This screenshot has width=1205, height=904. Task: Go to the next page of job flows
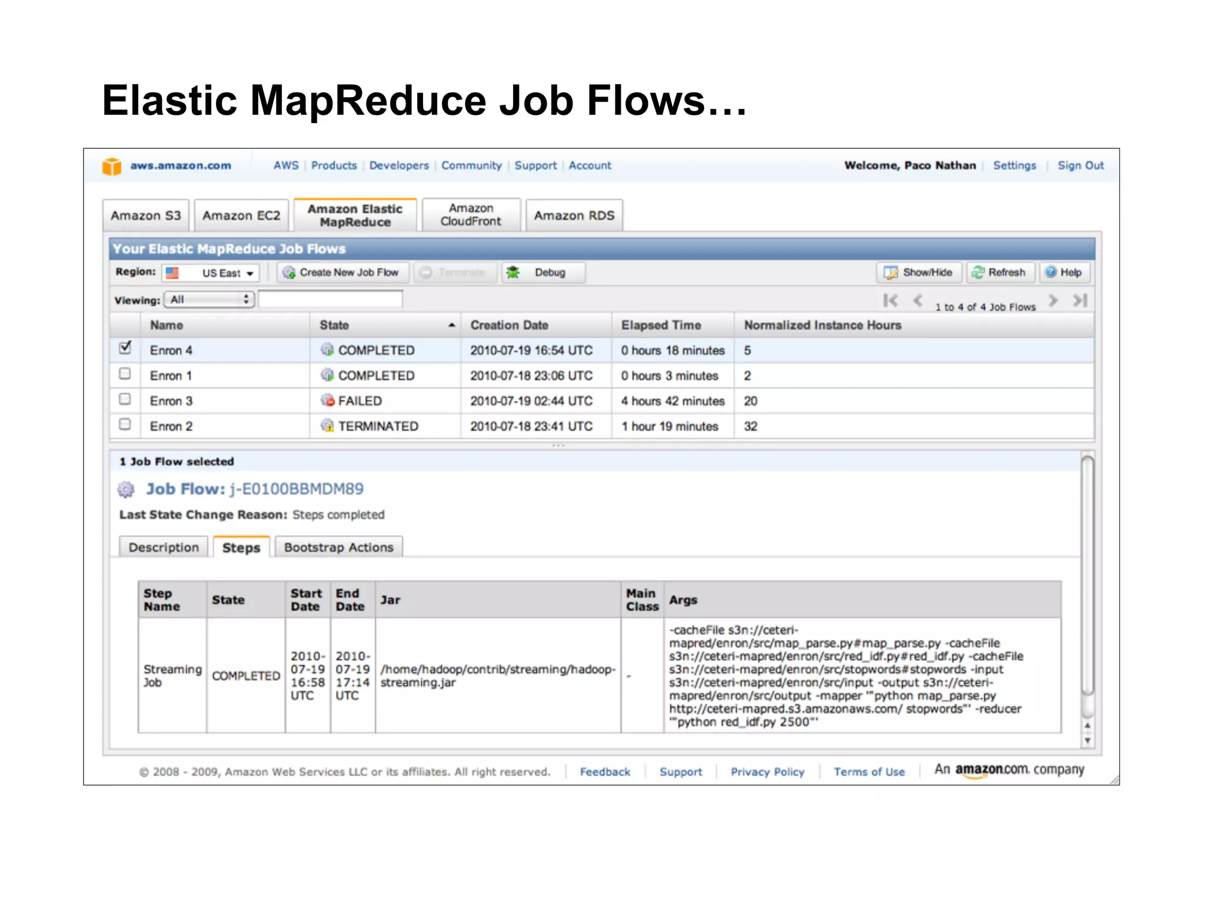pos(1053,301)
